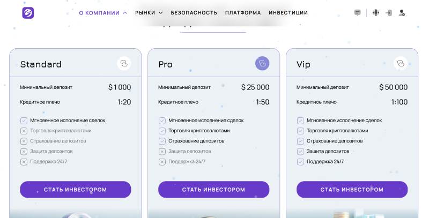The height and width of the screenshot is (218, 429).
Task: Go to the ПЛАТФОРМА menu item
Action: 243,13
